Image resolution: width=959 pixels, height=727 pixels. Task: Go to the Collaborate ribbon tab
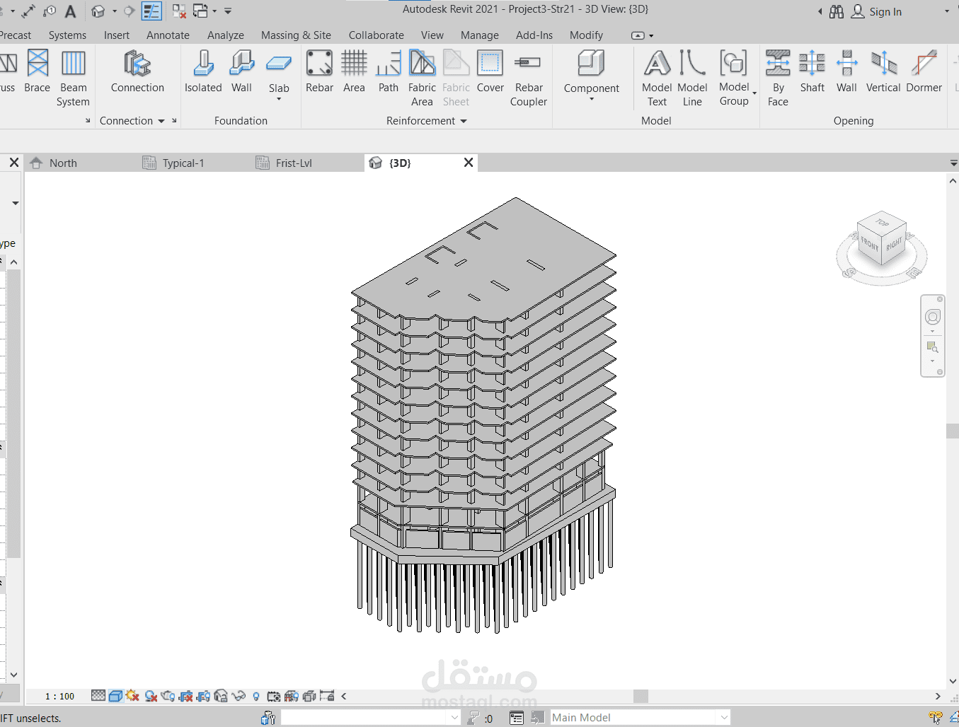point(376,35)
